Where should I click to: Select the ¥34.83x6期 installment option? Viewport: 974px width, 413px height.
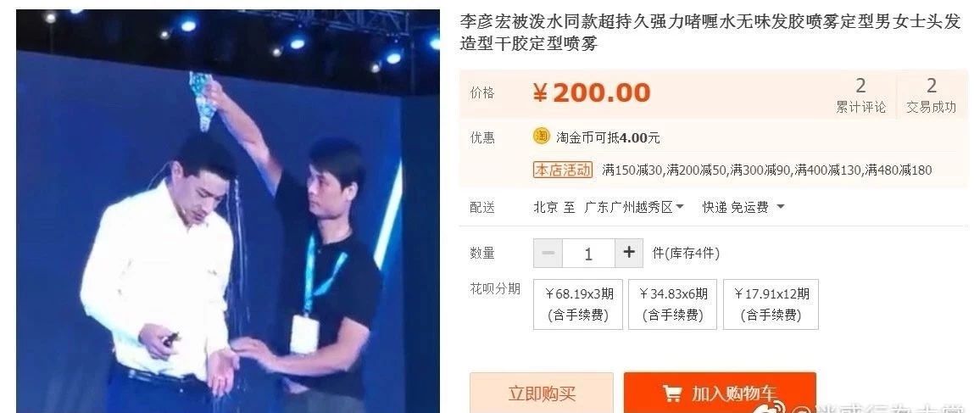point(673,304)
